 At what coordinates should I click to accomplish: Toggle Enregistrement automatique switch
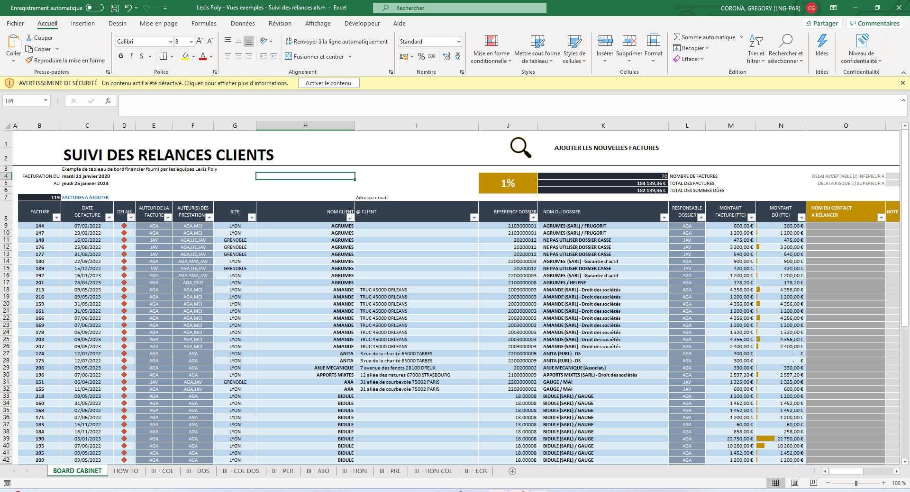95,8
